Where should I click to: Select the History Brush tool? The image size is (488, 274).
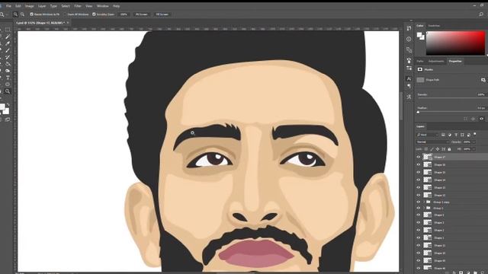point(8,57)
